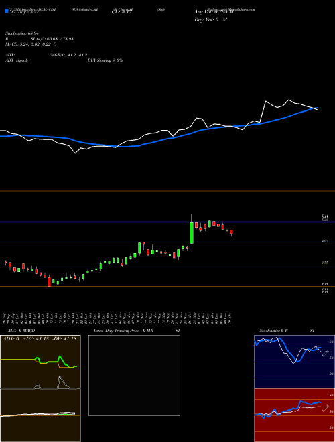Click the 'ADX: 0 +DY: 41.18 -DY: 41.18' readout

pos(40,339)
